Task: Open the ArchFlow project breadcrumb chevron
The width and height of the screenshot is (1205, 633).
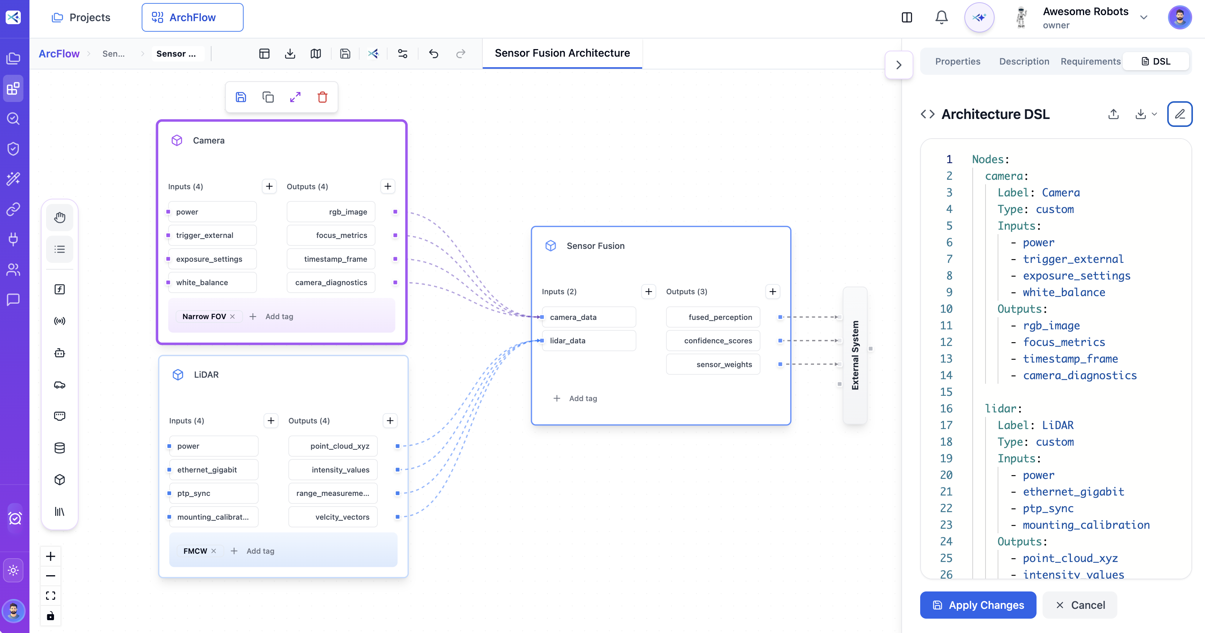Action: tap(89, 53)
